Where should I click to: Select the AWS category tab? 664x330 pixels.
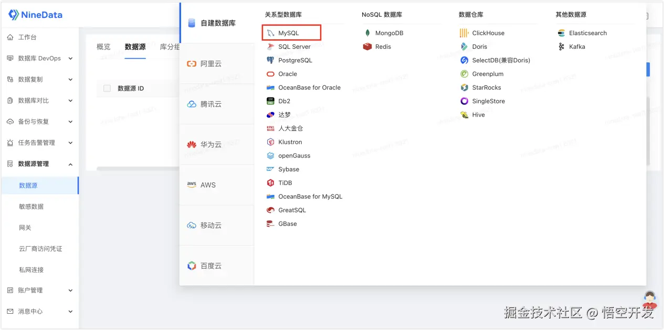[x=217, y=184]
